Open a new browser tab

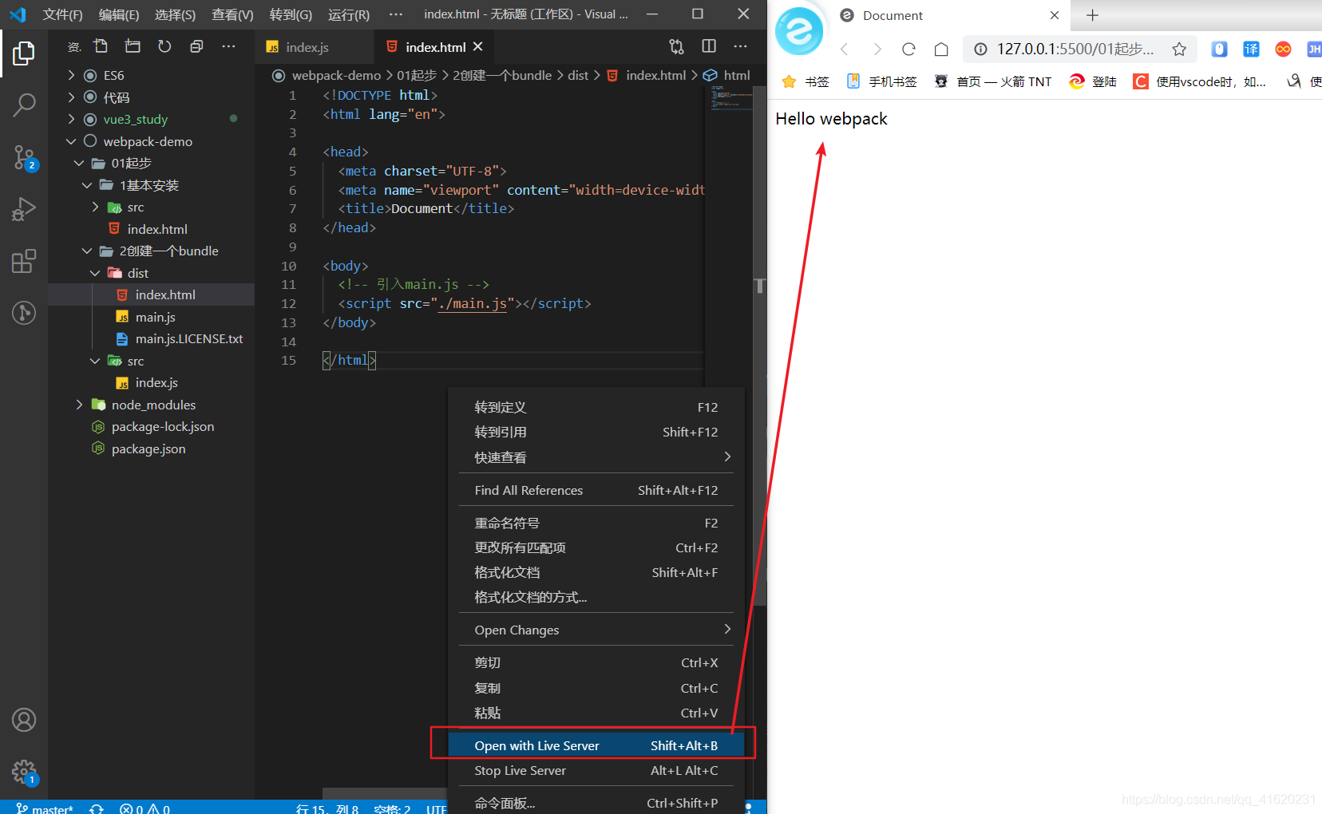(x=1093, y=15)
